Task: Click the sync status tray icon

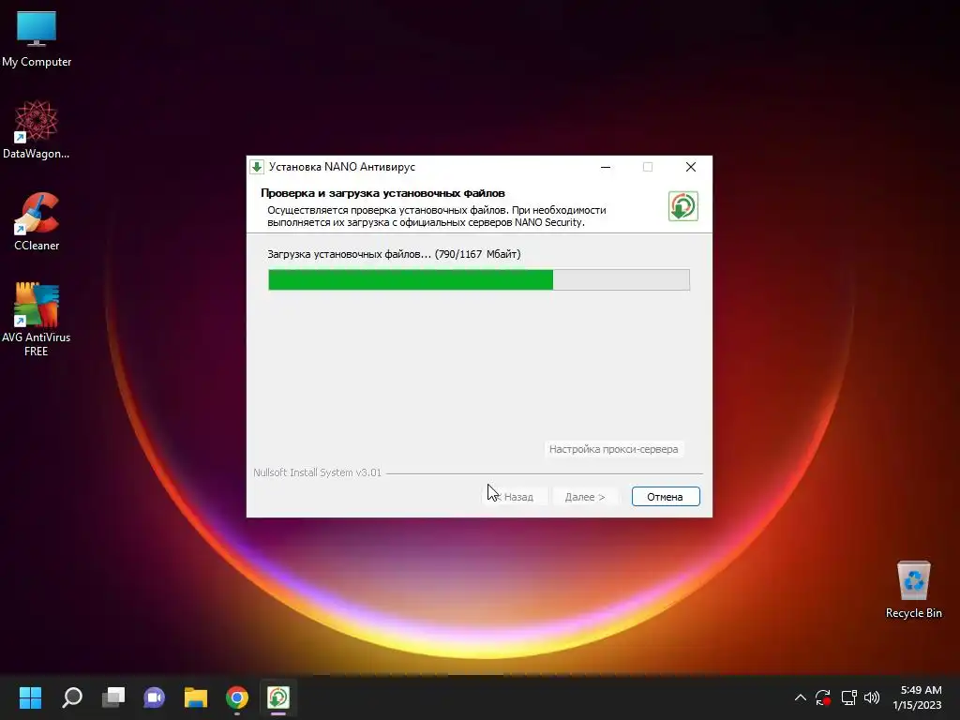Action: pos(823,697)
